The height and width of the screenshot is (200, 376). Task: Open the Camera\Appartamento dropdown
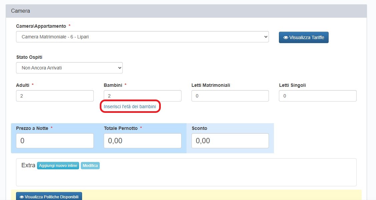(x=142, y=37)
